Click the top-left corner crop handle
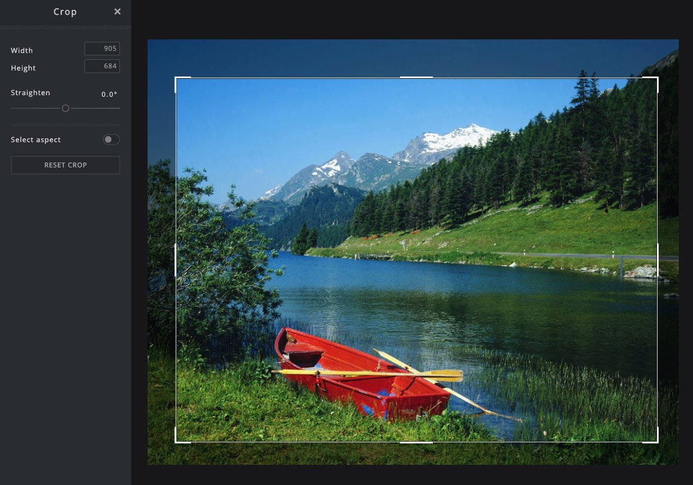Image resolution: width=693 pixels, height=485 pixels. 177,79
